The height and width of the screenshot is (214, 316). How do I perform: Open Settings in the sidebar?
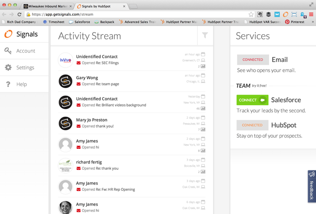24,68
